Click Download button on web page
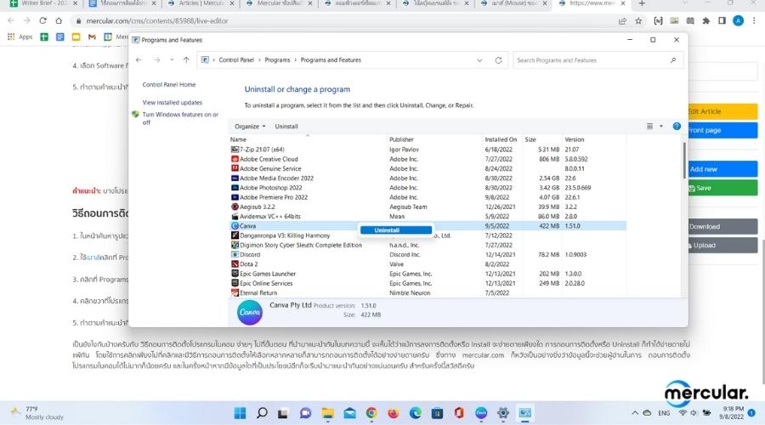Screen dimensions: 765x425 [722, 226]
